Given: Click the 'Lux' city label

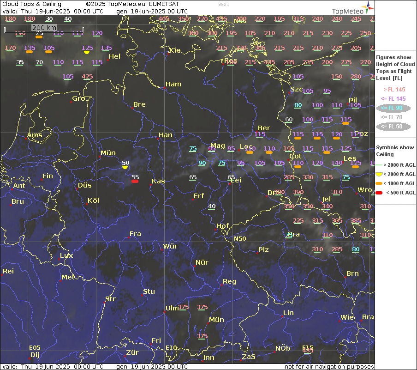Looking at the screenshot, I should (x=66, y=256).
